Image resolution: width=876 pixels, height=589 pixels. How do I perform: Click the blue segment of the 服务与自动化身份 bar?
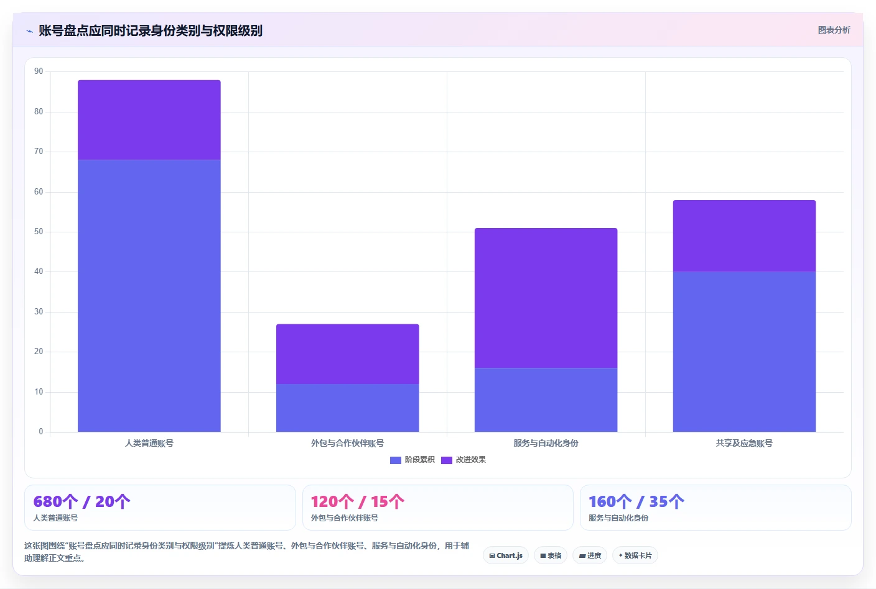pyautogui.click(x=546, y=400)
